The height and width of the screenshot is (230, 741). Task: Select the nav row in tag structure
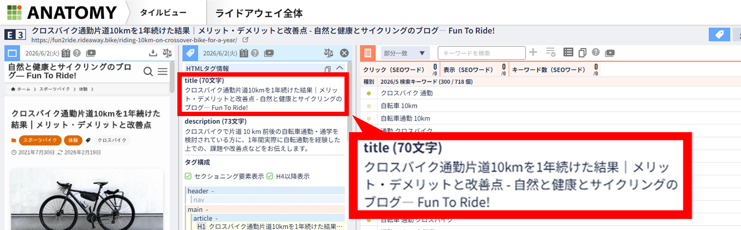[x=268, y=200]
